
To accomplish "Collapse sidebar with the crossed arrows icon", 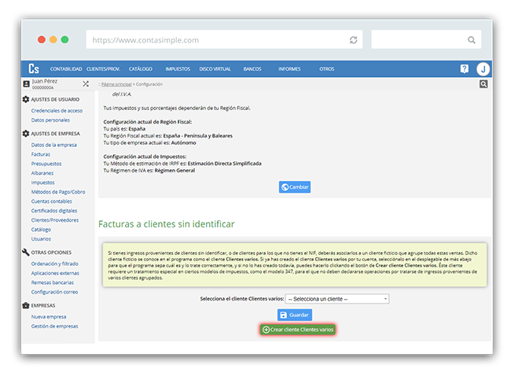I will pyautogui.click(x=86, y=83).
